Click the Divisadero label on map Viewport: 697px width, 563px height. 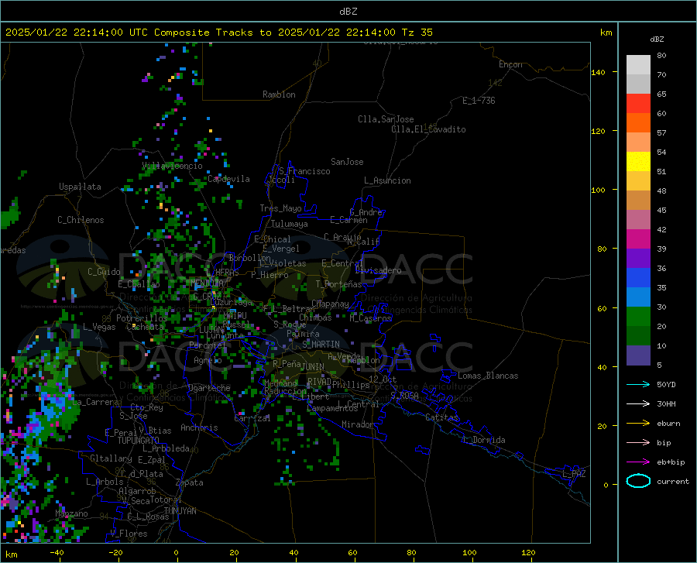(x=378, y=270)
